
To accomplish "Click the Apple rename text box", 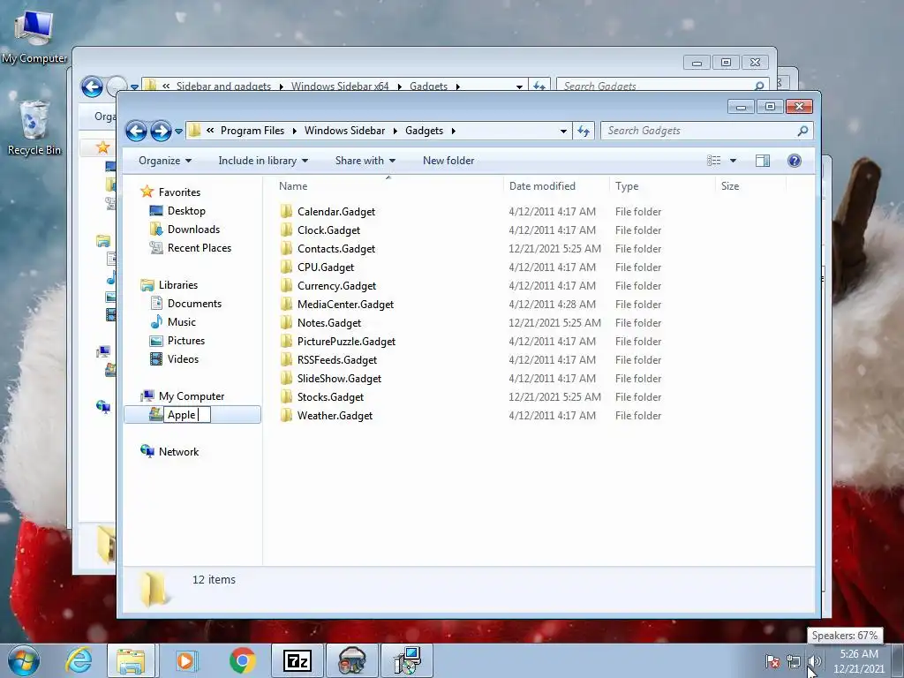I will pyautogui.click(x=187, y=415).
